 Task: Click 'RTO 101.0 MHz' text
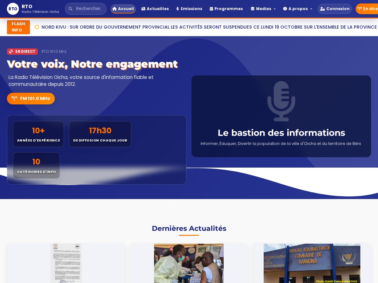[x=54, y=52]
